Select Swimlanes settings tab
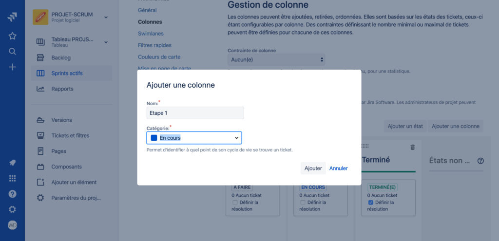The width and height of the screenshot is (499, 241). 151,33
